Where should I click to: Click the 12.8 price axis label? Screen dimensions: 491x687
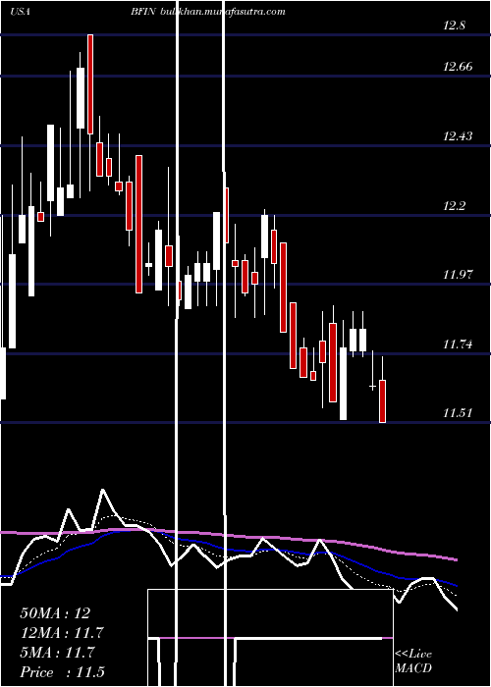point(454,26)
